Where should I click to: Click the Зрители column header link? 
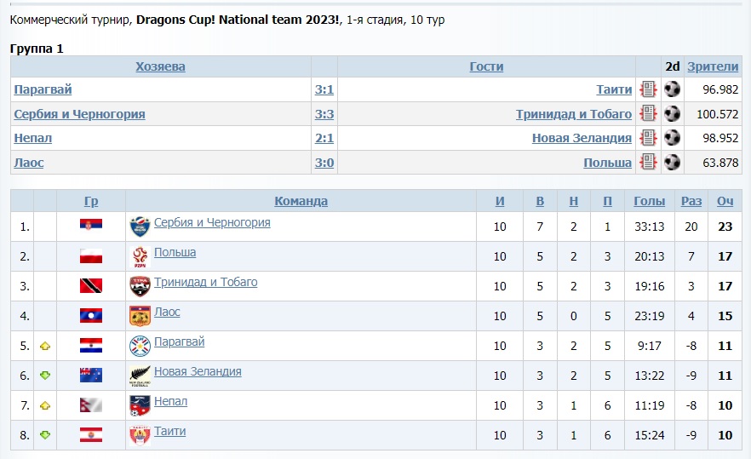(714, 66)
